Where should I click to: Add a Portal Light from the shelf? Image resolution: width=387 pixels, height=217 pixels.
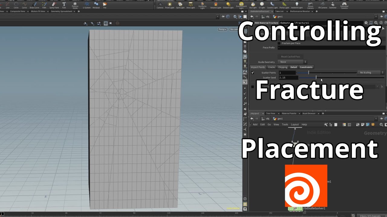(284, 5)
